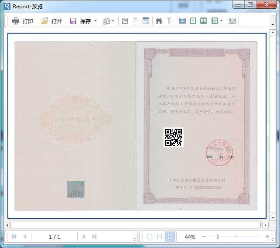The width and height of the screenshot is (280, 248).
Task: Click the page number field showing 1 / 1
Action: coord(55,237)
